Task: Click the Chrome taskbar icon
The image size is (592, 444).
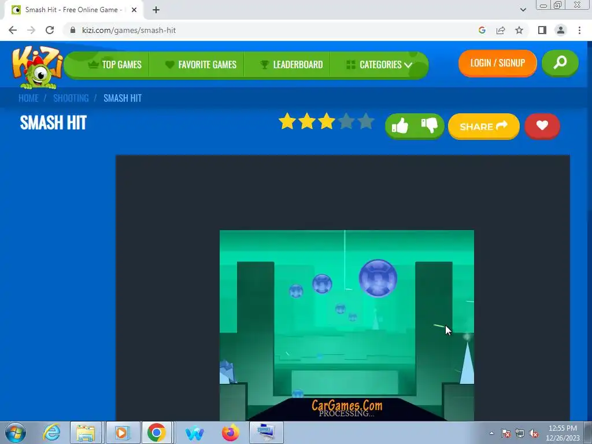Action: point(157,432)
